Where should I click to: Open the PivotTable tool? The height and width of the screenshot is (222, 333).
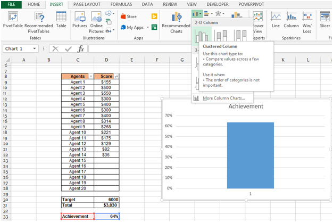point(13,20)
